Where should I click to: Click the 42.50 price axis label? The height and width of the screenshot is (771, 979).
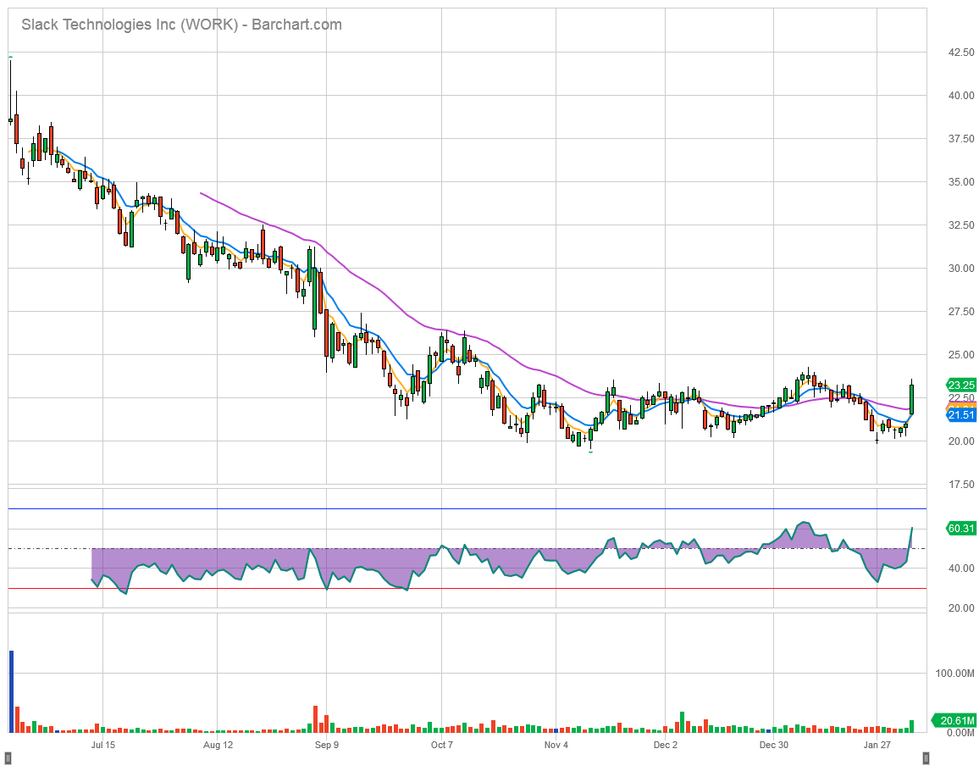[961, 53]
